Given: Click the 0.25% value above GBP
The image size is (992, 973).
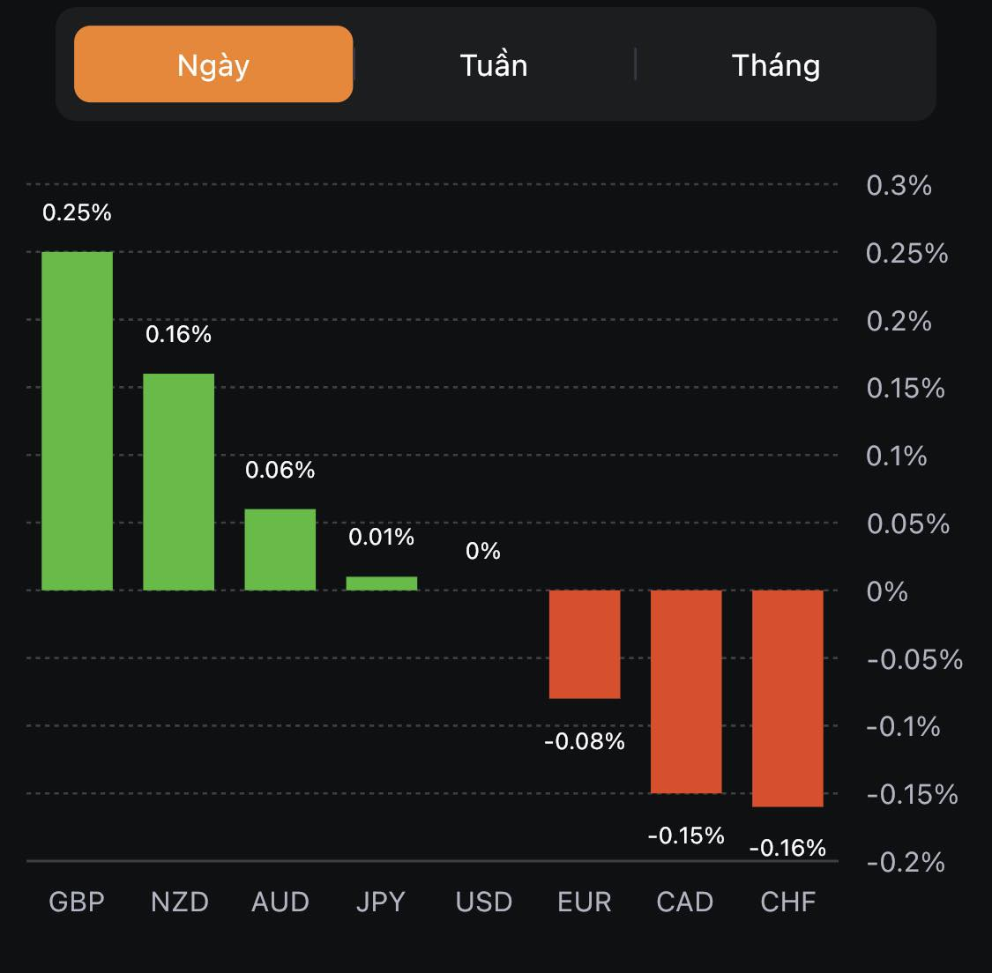Looking at the screenshot, I should click(x=78, y=212).
